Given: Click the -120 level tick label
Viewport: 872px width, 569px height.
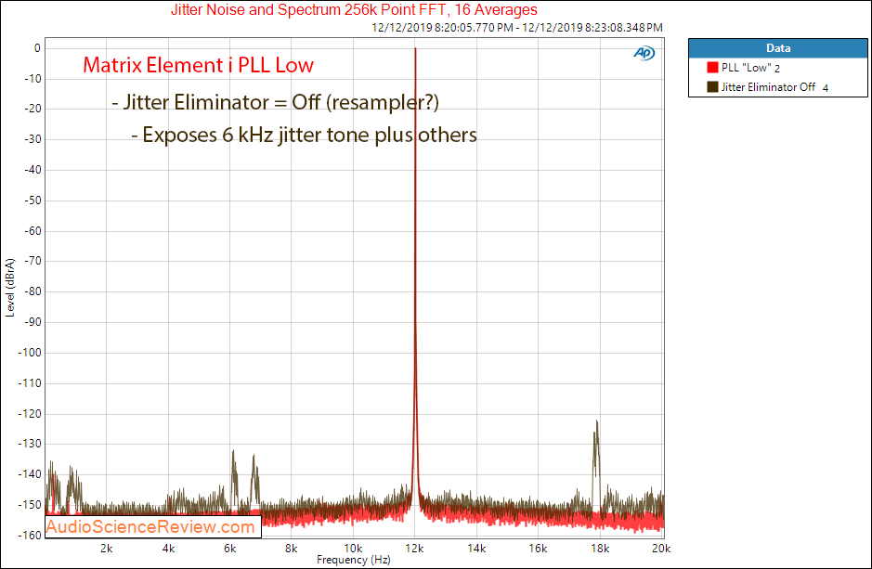Looking at the screenshot, I should pyautogui.click(x=30, y=413).
